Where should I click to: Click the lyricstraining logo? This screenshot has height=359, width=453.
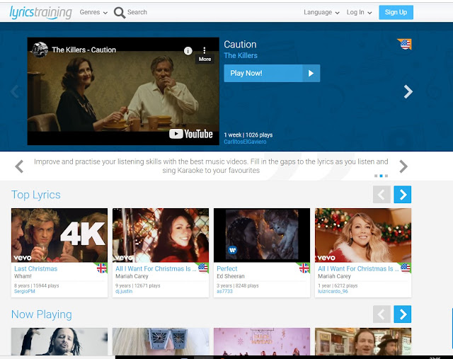coord(40,13)
